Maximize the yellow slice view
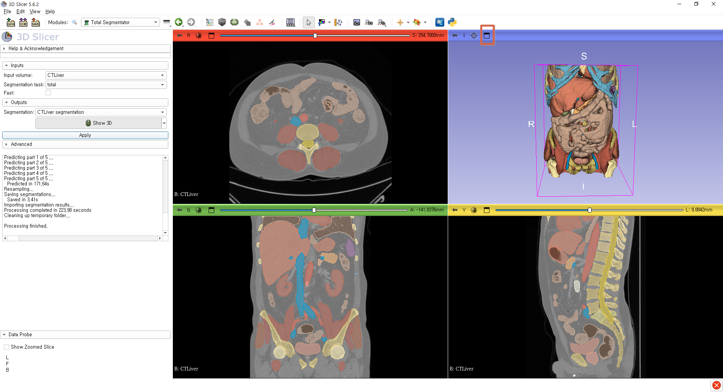This screenshot has height=392, width=723. 487,210
